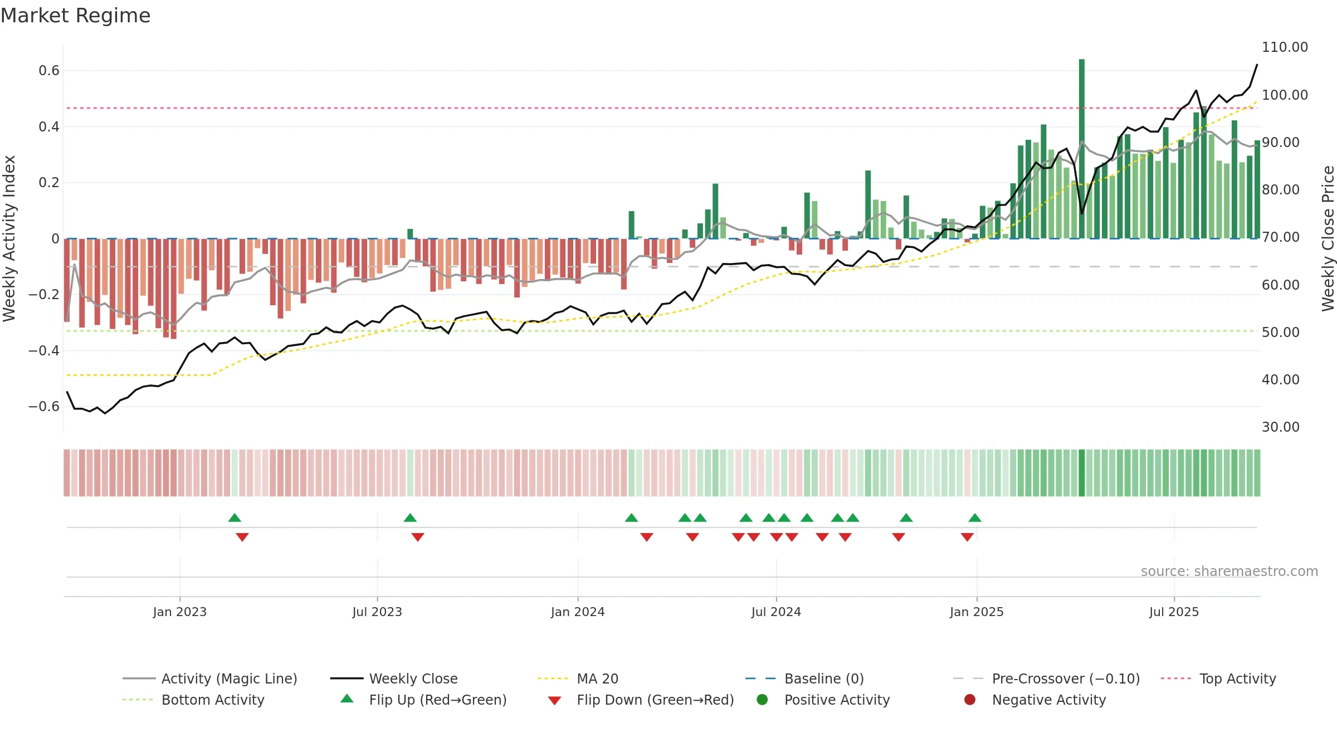This screenshot has height=752, width=1337.
Task: Click the Weekly Activity Index axis title
Action: (9, 238)
